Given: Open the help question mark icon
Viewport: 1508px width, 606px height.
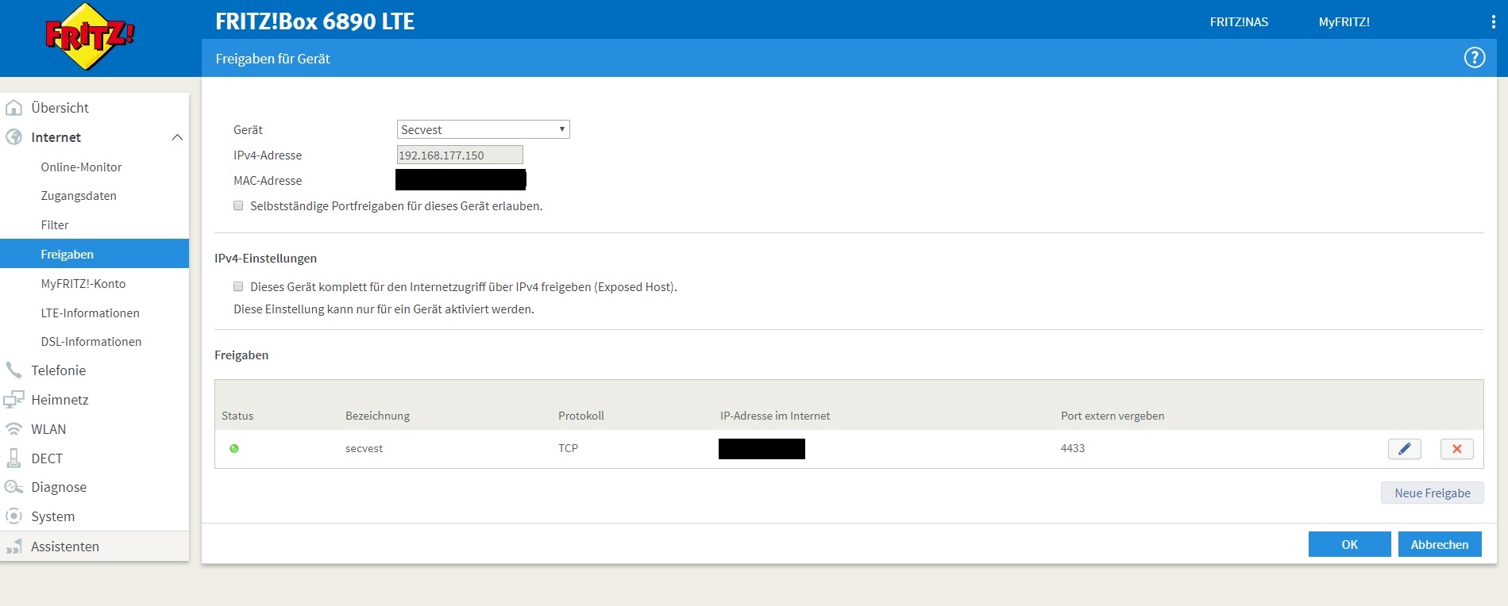Looking at the screenshot, I should point(1474,58).
